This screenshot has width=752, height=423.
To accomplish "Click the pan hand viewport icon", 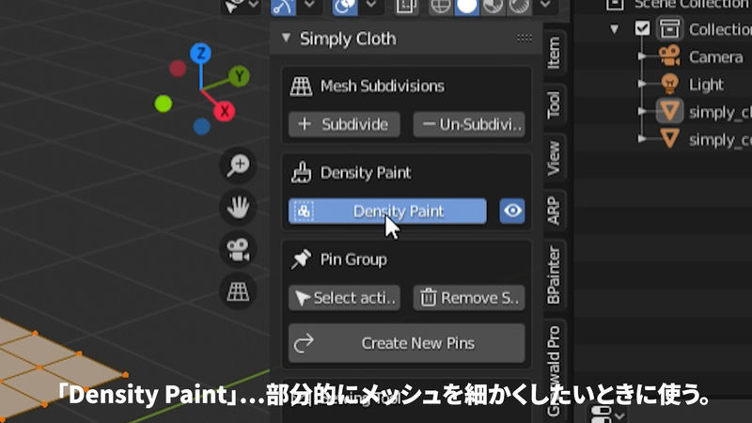I will pyautogui.click(x=239, y=207).
